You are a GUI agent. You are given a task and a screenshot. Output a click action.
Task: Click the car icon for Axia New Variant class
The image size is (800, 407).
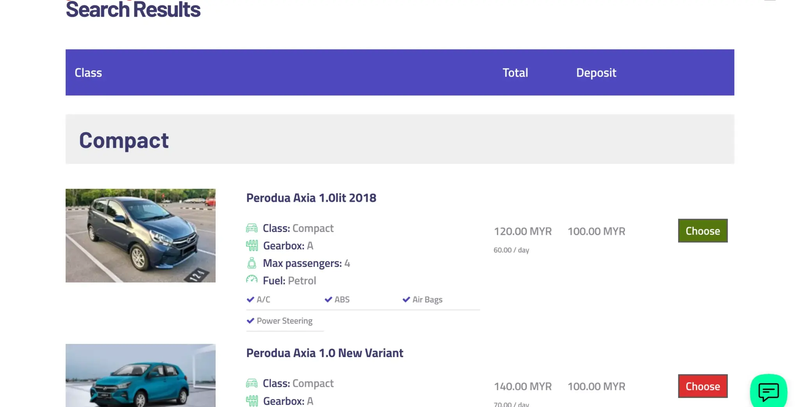click(252, 384)
